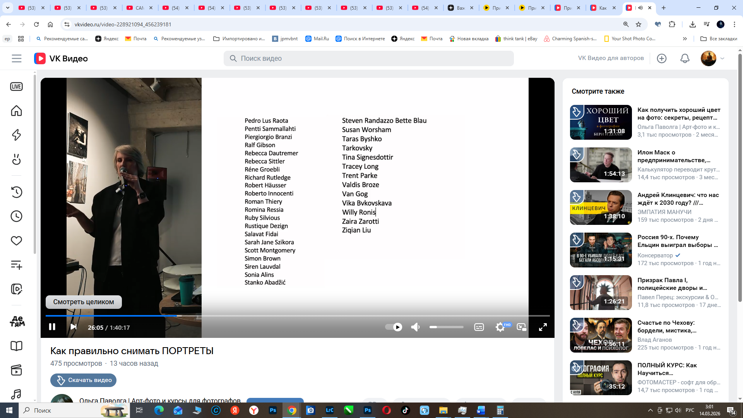Open the browser tab list chevron
The width and height of the screenshot is (743, 418).
7,8
